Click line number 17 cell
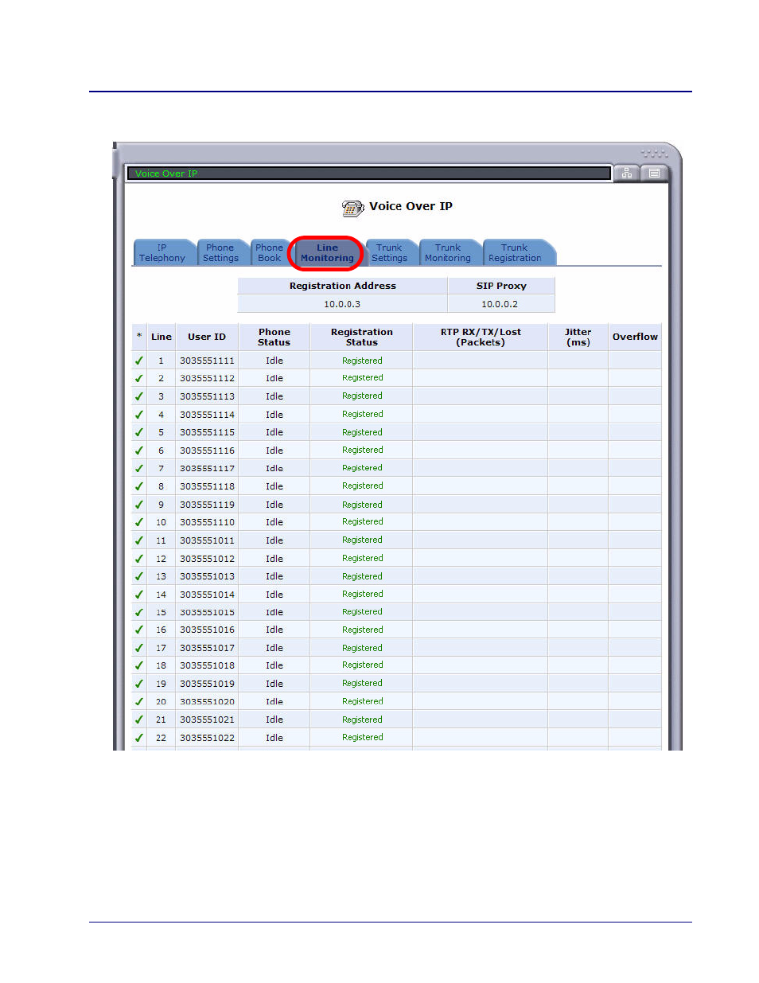Screen dimensions: 759x983 162,648
